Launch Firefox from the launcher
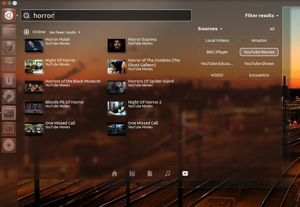This screenshot has height=207, width=300. [x=9, y=48]
